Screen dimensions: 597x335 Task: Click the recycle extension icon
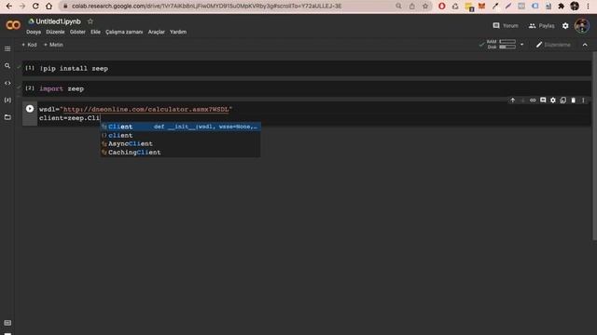tap(455, 7)
